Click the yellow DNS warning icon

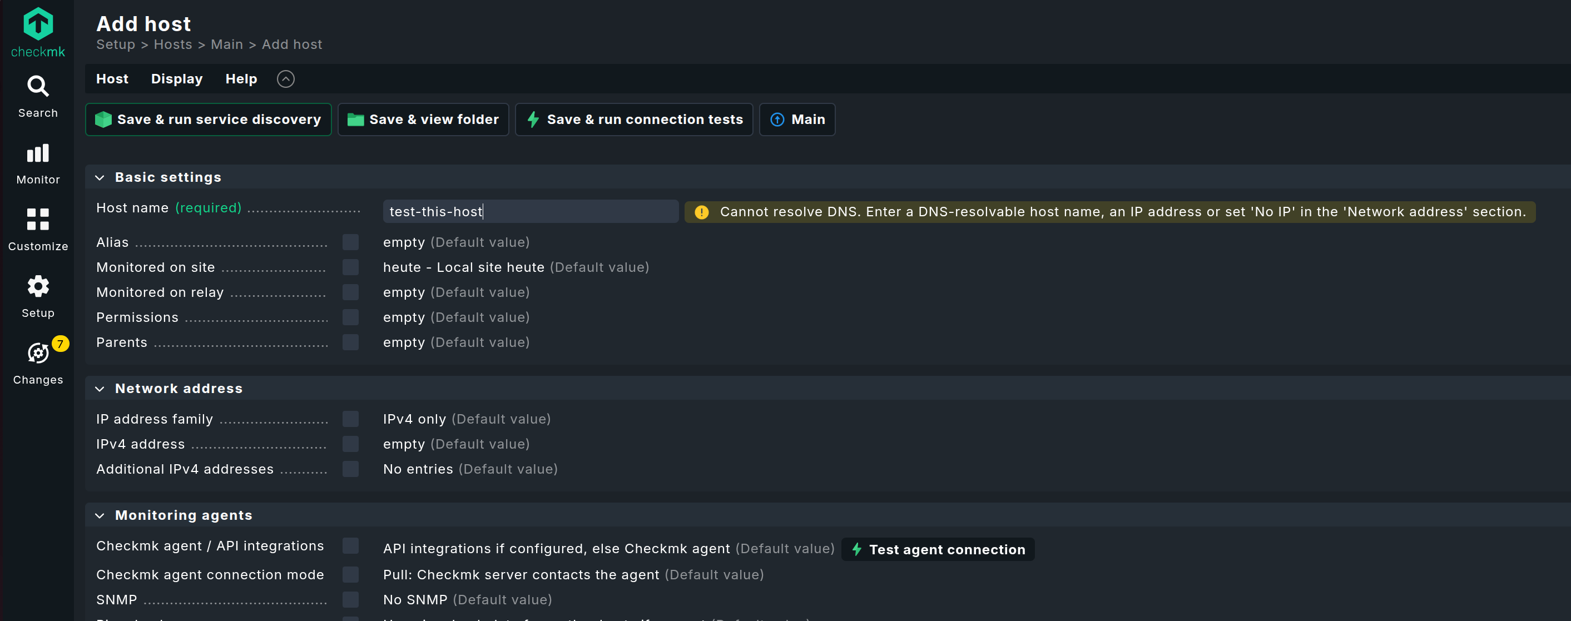[701, 212]
